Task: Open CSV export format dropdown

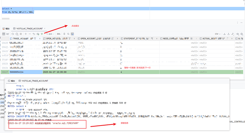Action: (x=218, y=34)
